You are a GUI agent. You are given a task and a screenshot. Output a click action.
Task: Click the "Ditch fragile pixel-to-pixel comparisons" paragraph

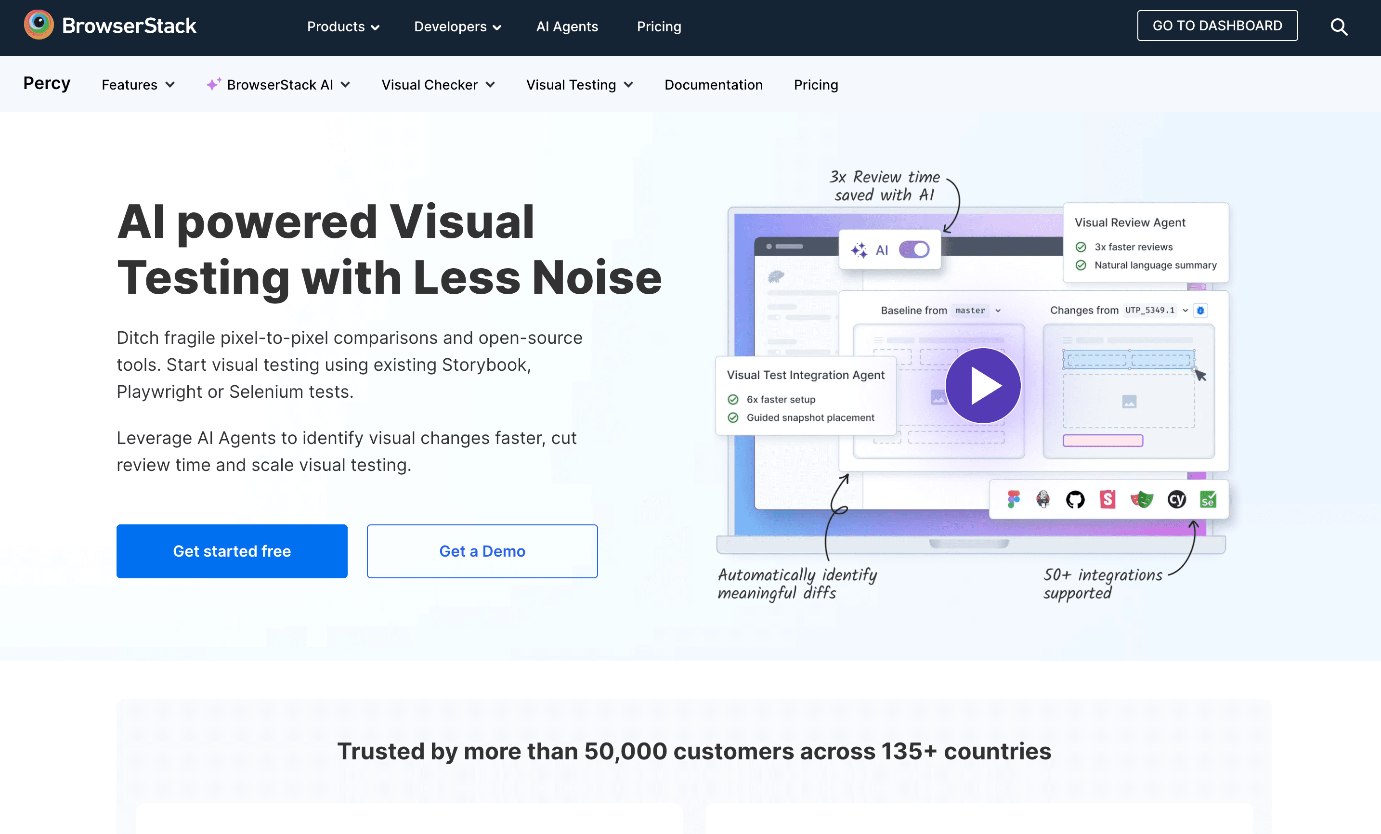350,365
